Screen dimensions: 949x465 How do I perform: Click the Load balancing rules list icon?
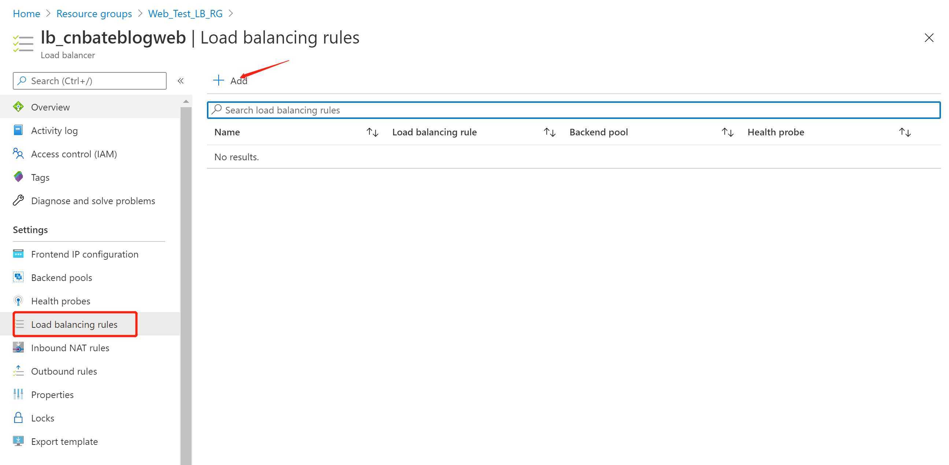point(20,324)
